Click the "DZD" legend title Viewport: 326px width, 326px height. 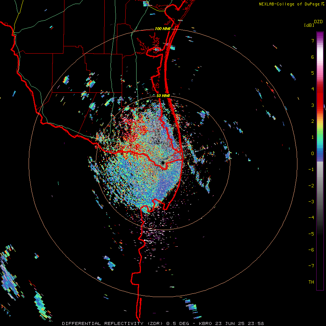pyautogui.click(x=318, y=22)
